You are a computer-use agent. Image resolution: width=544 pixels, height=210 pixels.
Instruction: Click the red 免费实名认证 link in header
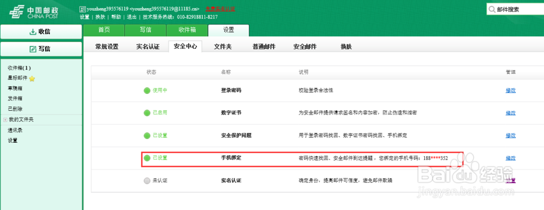220,9
